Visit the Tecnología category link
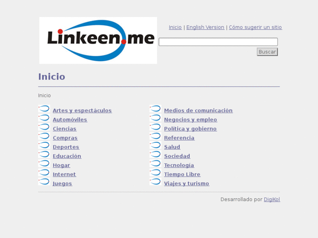318x238 pixels. tap(179, 165)
